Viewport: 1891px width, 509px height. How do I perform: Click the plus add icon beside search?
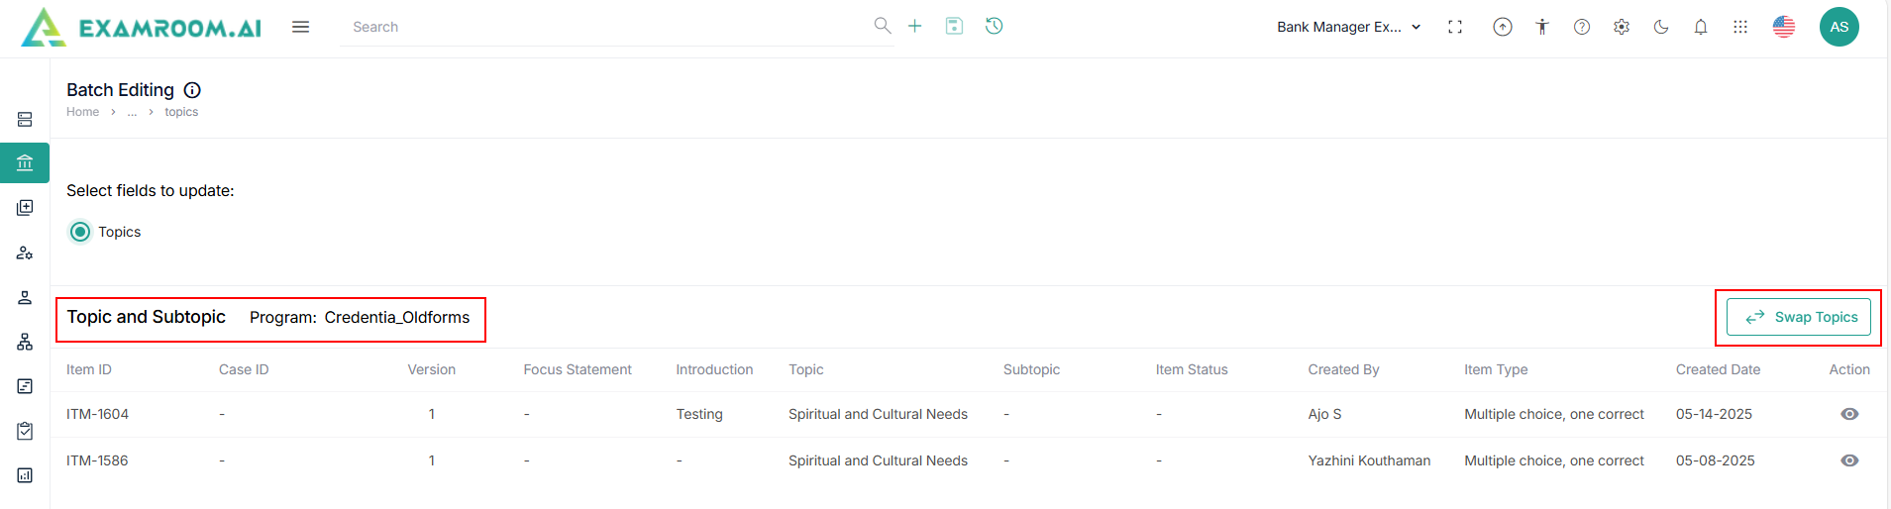click(915, 26)
